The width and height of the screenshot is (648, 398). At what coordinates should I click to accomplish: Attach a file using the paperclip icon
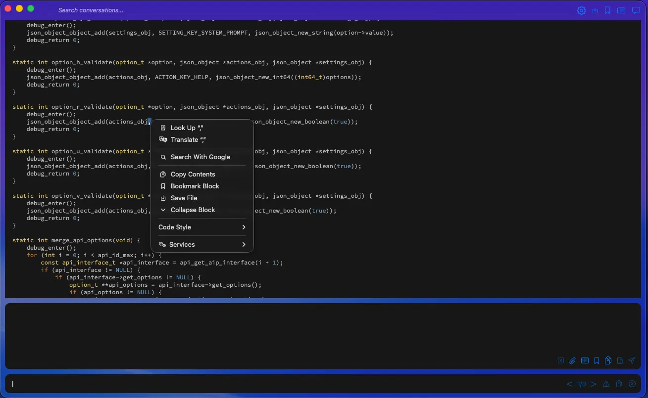coord(572,360)
